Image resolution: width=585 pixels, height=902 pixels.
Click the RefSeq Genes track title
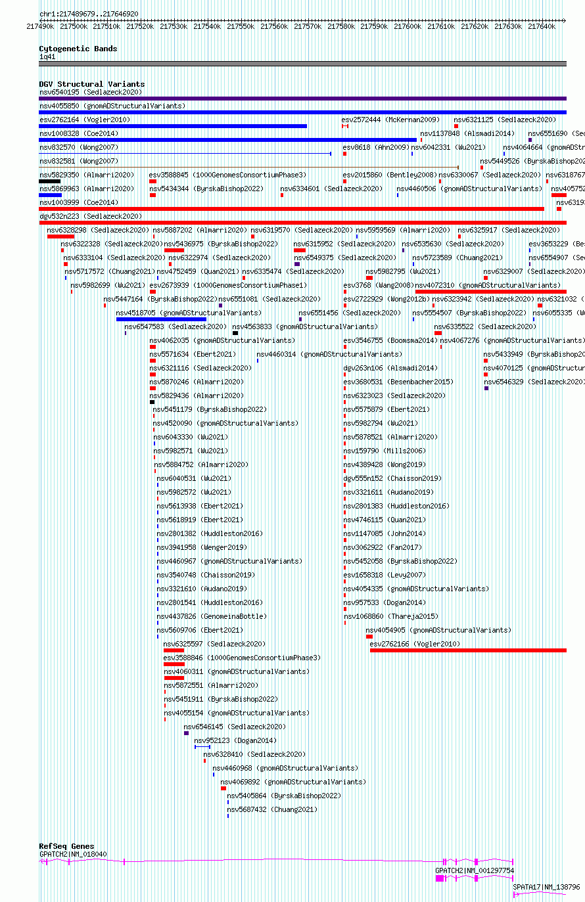click(66, 846)
